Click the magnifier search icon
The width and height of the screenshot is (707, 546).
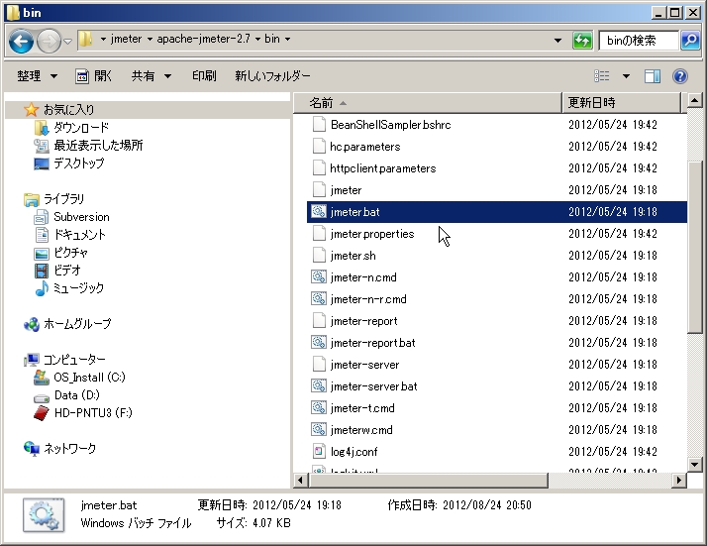(x=690, y=41)
